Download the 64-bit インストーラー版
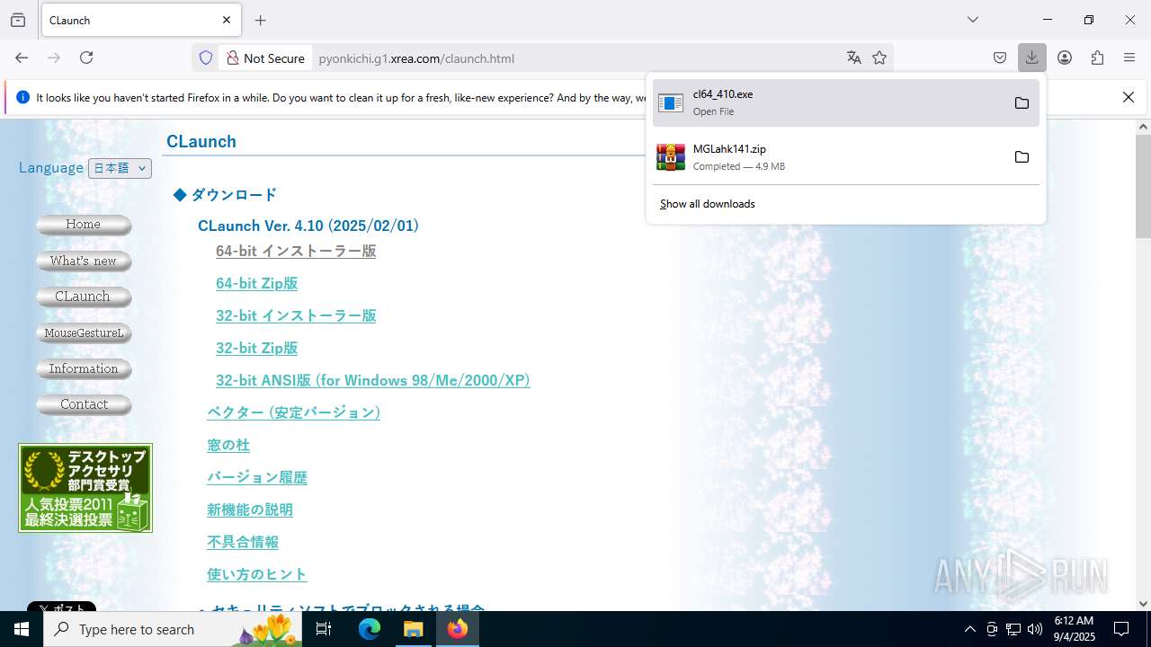Viewport: 1151px width, 647px height. click(x=296, y=251)
